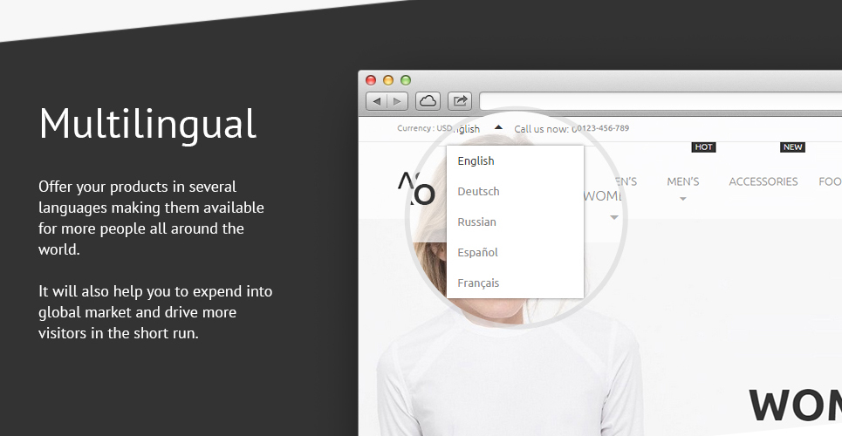Click the share icon in the toolbar
Screen dimensions: 842x436
click(x=460, y=101)
